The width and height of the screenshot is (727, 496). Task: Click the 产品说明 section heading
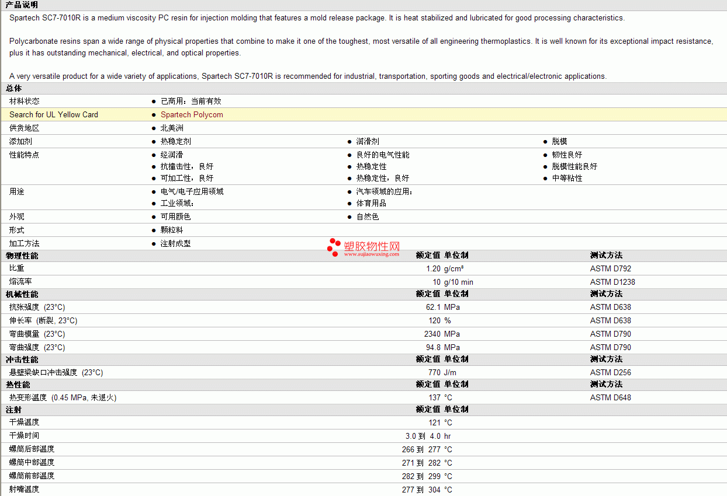point(22,5)
